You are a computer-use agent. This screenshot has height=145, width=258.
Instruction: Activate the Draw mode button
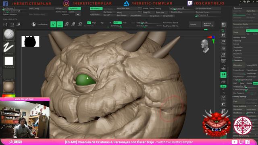[x=60, y=24]
